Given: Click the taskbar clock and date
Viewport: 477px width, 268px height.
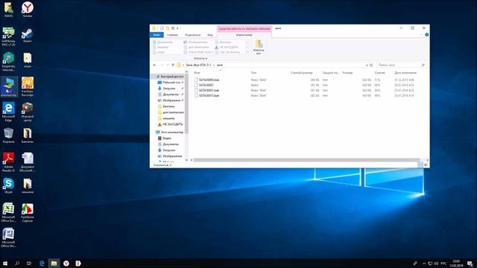Looking at the screenshot, I should click(456, 263).
